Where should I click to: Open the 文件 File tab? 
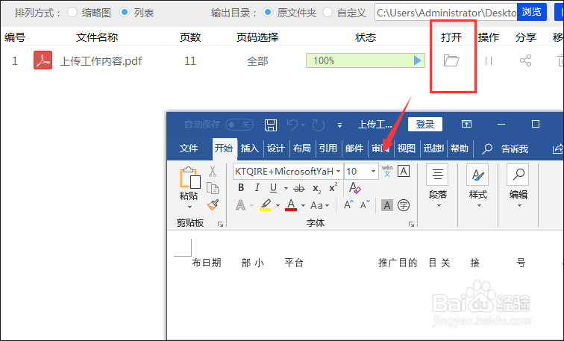(x=189, y=148)
